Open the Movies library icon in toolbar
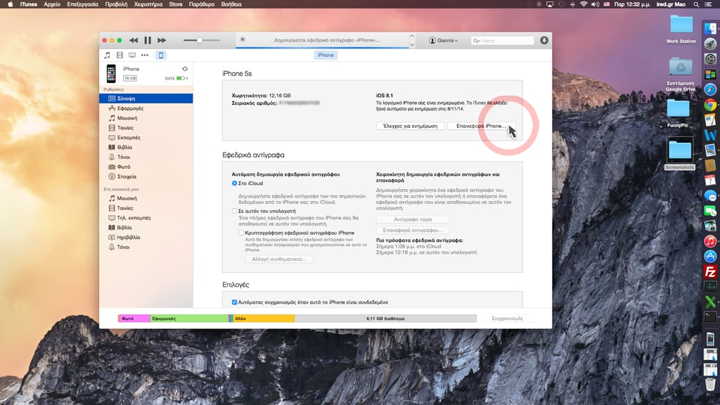Viewport: 720px width, 405px height. coord(120,55)
